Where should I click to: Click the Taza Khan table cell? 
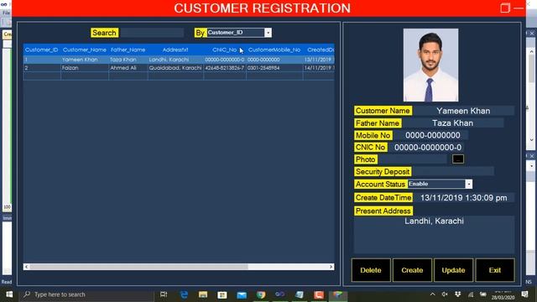128,60
